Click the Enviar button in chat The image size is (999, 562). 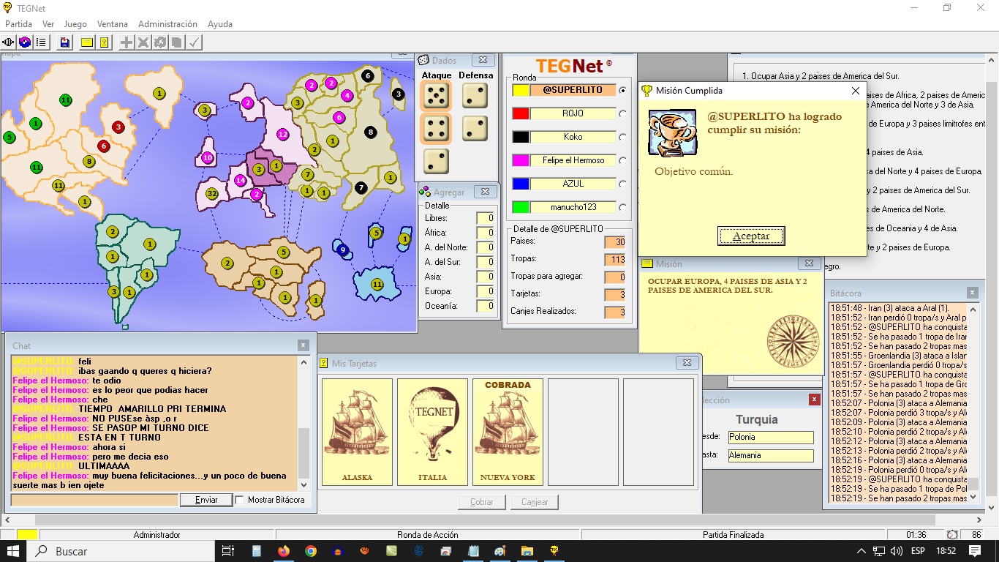(206, 500)
